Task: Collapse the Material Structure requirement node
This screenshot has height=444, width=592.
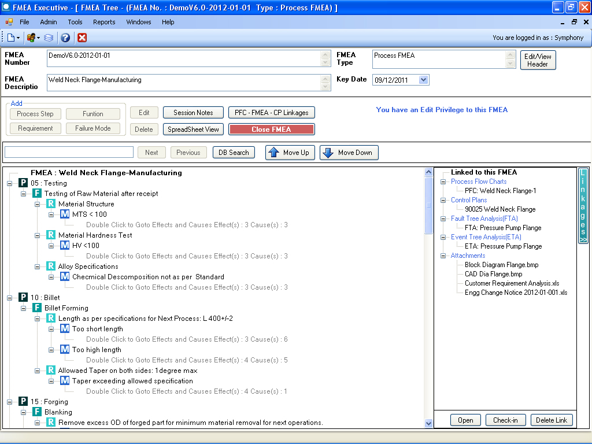Action: 38,204
